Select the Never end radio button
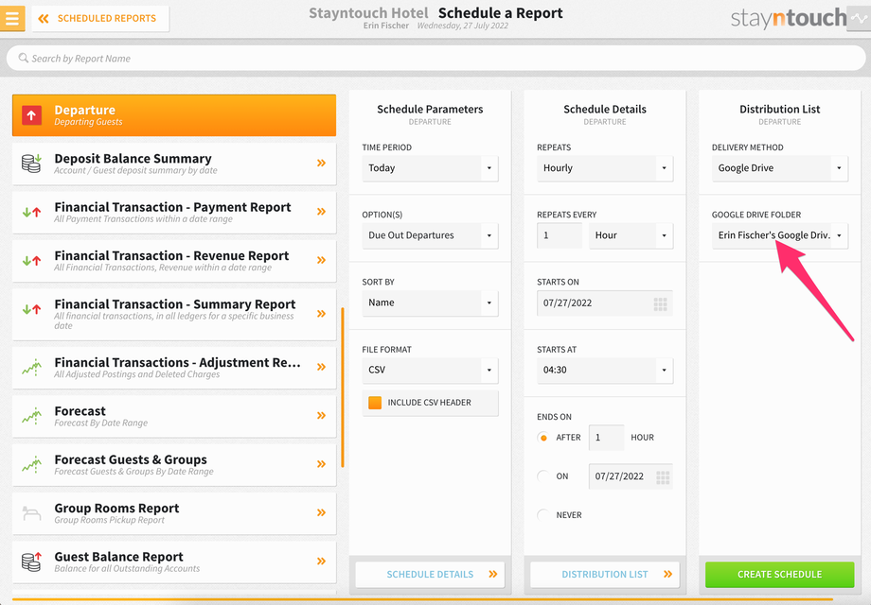 [543, 514]
